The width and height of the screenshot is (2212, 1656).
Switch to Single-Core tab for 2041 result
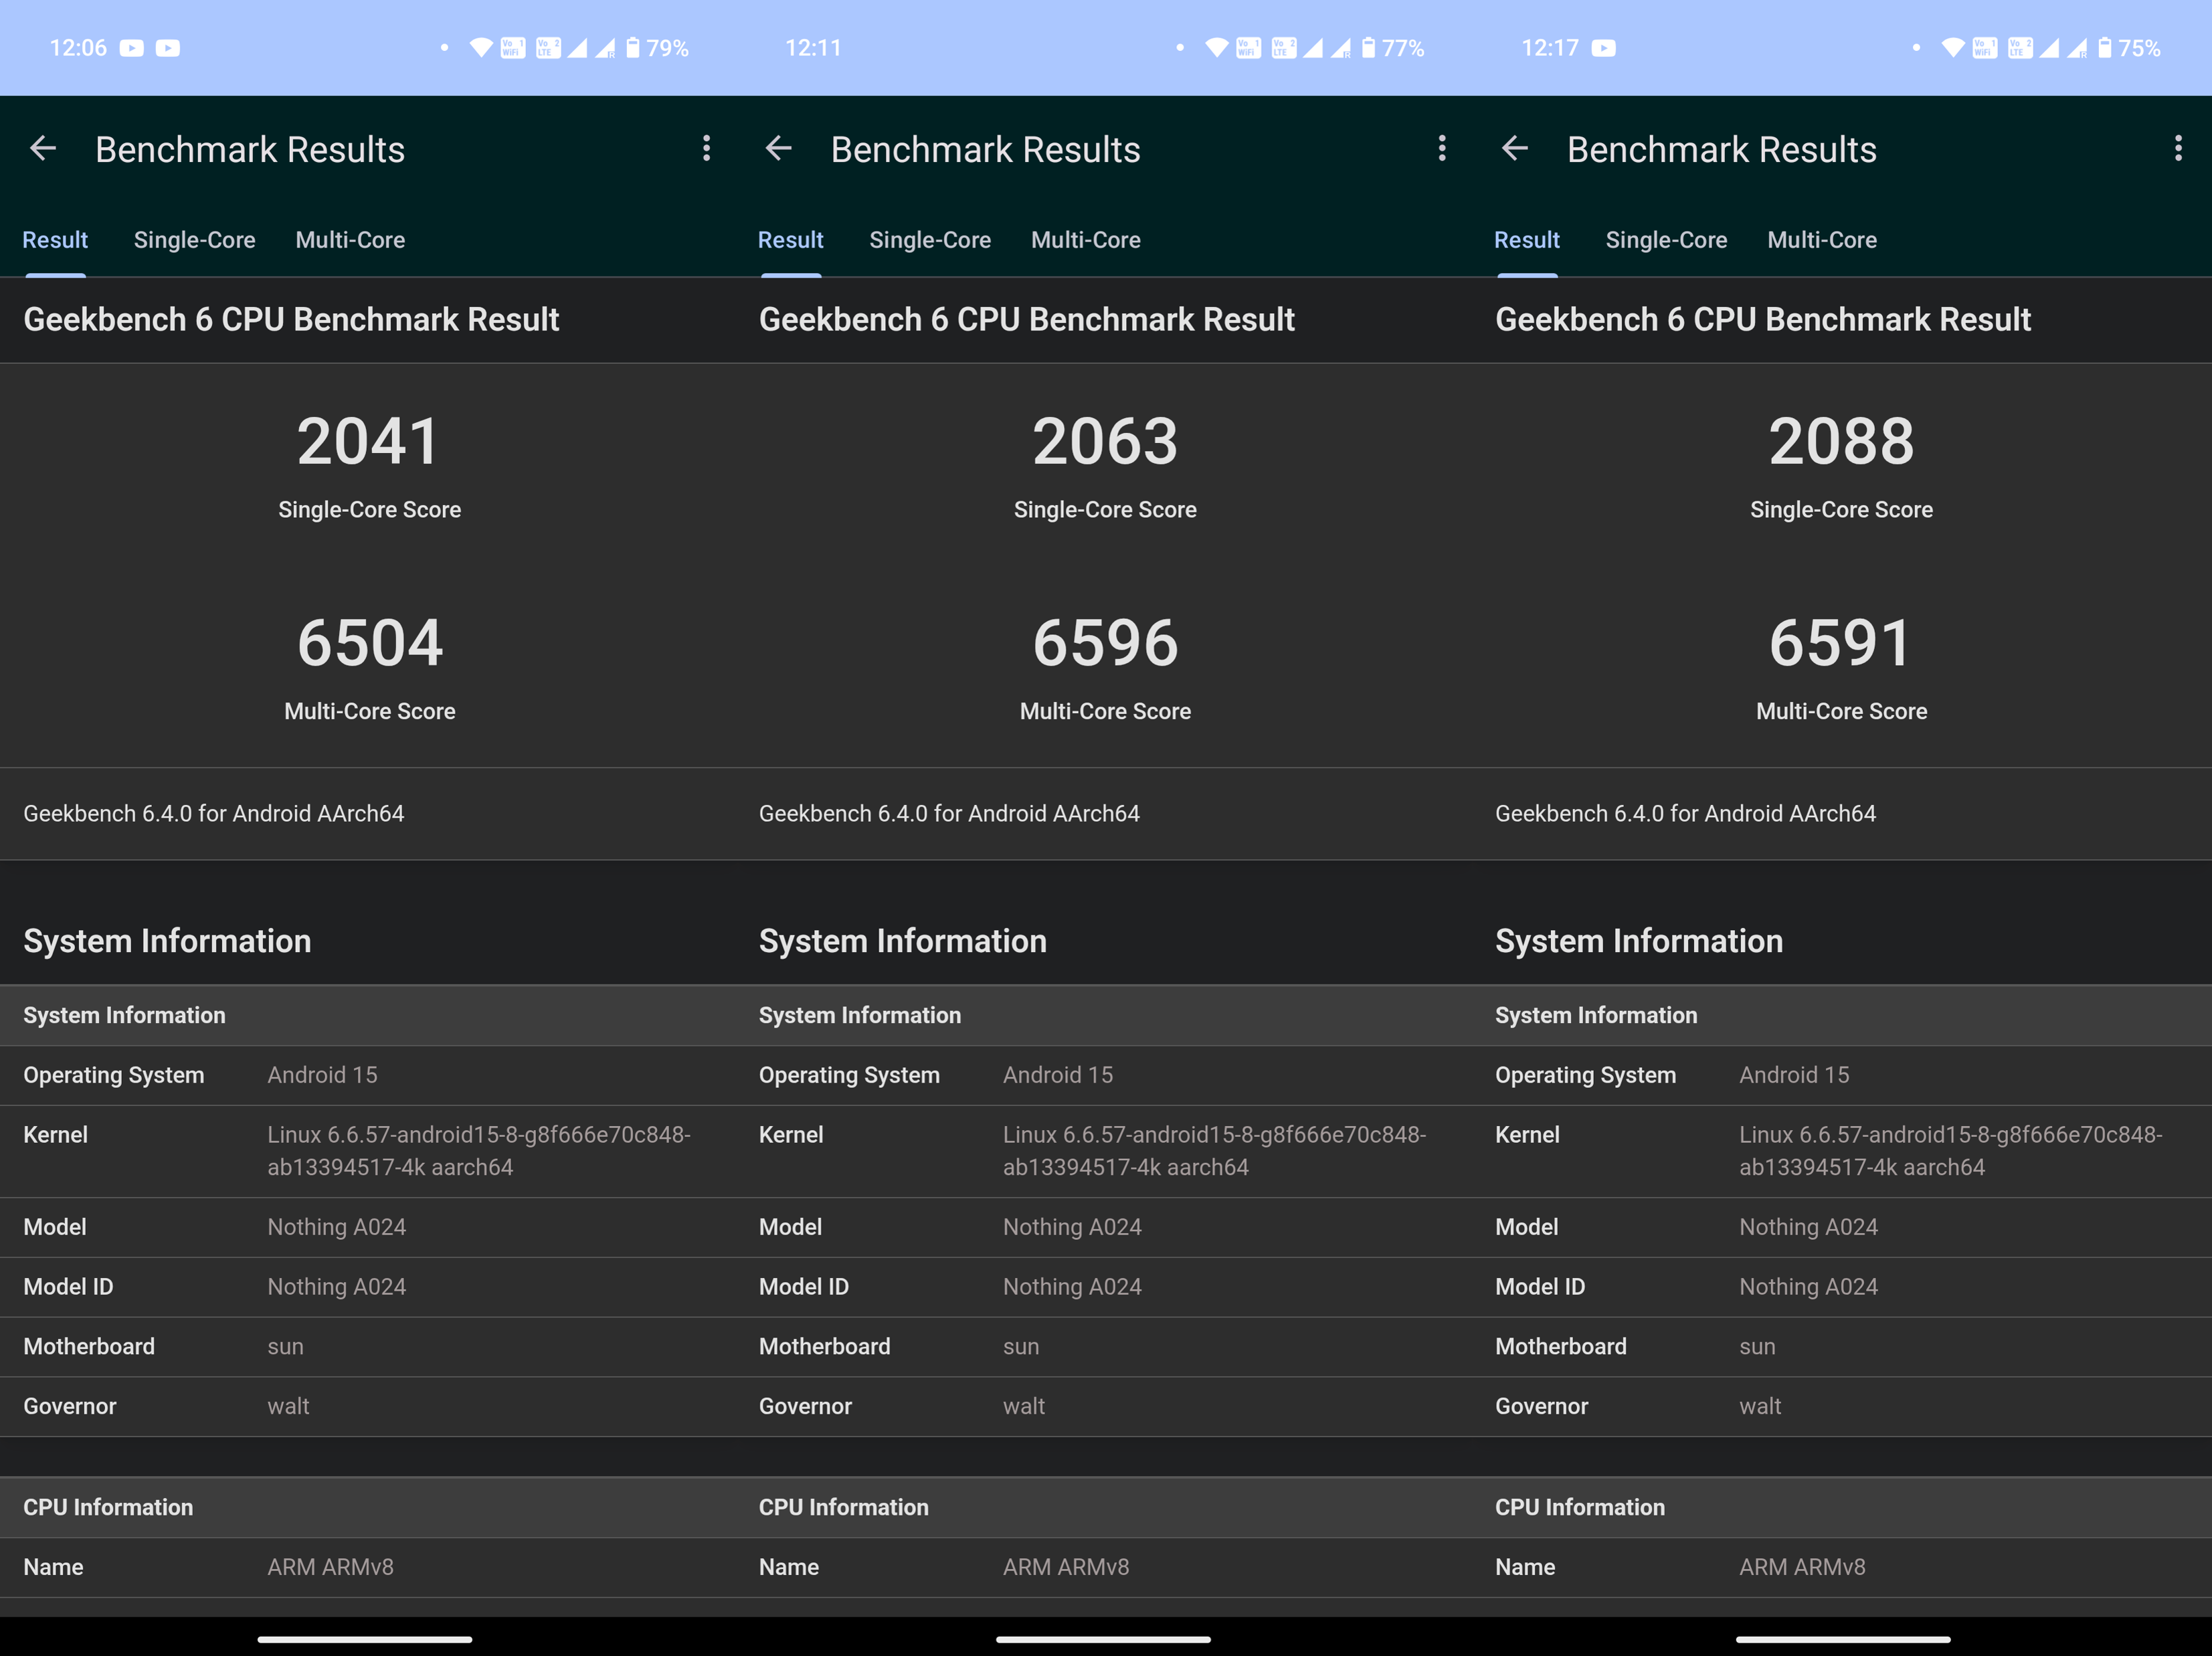point(194,240)
